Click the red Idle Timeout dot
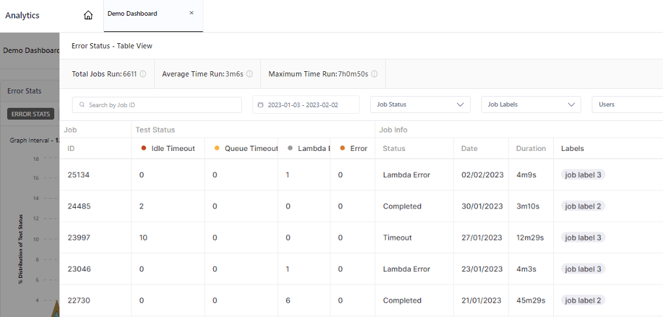 [x=143, y=148]
